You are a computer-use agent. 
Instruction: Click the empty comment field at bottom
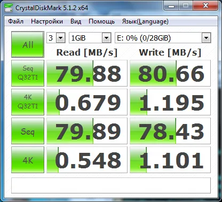pyautogui.click(x=111, y=185)
